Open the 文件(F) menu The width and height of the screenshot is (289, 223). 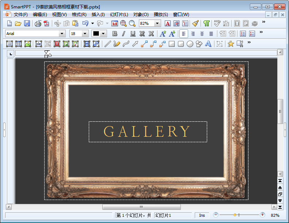[x=20, y=15]
